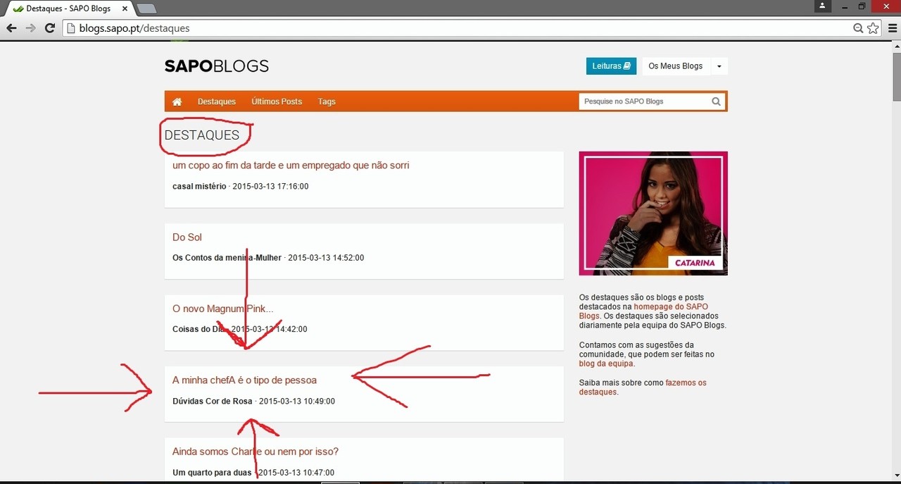Image resolution: width=901 pixels, height=484 pixels.
Task: Click the Catarina promotional image
Action: [653, 213]
